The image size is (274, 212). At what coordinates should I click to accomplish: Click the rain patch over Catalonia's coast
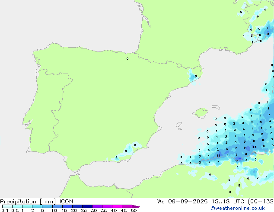(x=193, y=76)
